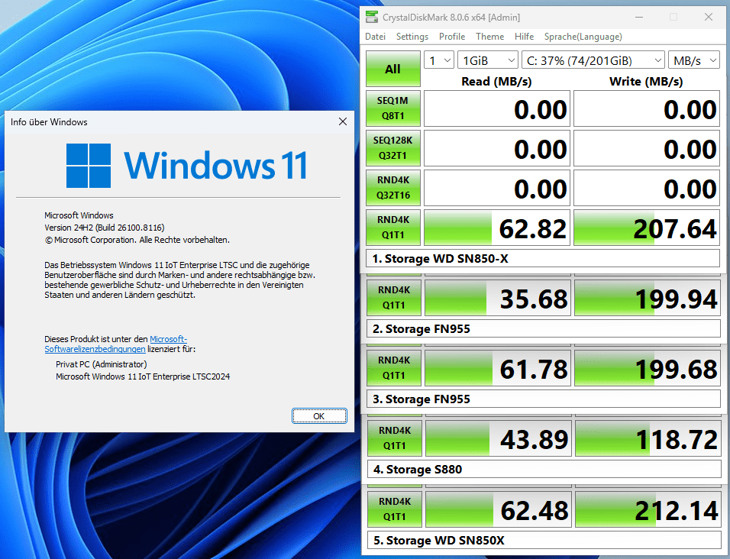730x559 pixels.
Task: Click the 207.64 write result value
Action: 647,228
